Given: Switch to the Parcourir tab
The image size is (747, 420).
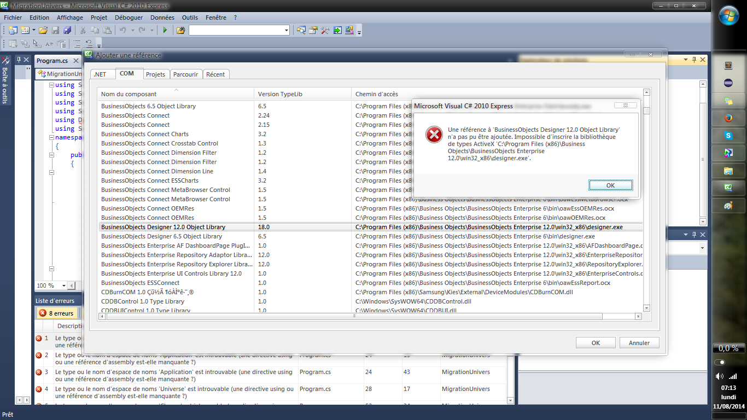Looking at the screenshot, I should pyautogui.click(x=186, y=74).
